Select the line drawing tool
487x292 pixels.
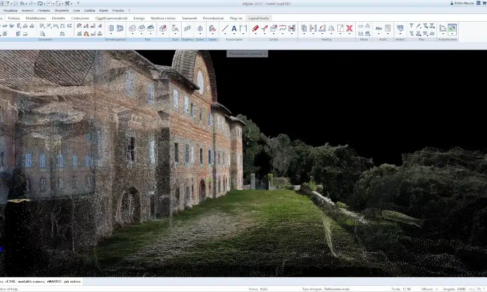225,28
